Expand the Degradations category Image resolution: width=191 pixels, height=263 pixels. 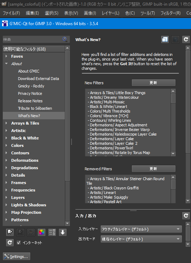pyautogui.click(x=6, y=168)
